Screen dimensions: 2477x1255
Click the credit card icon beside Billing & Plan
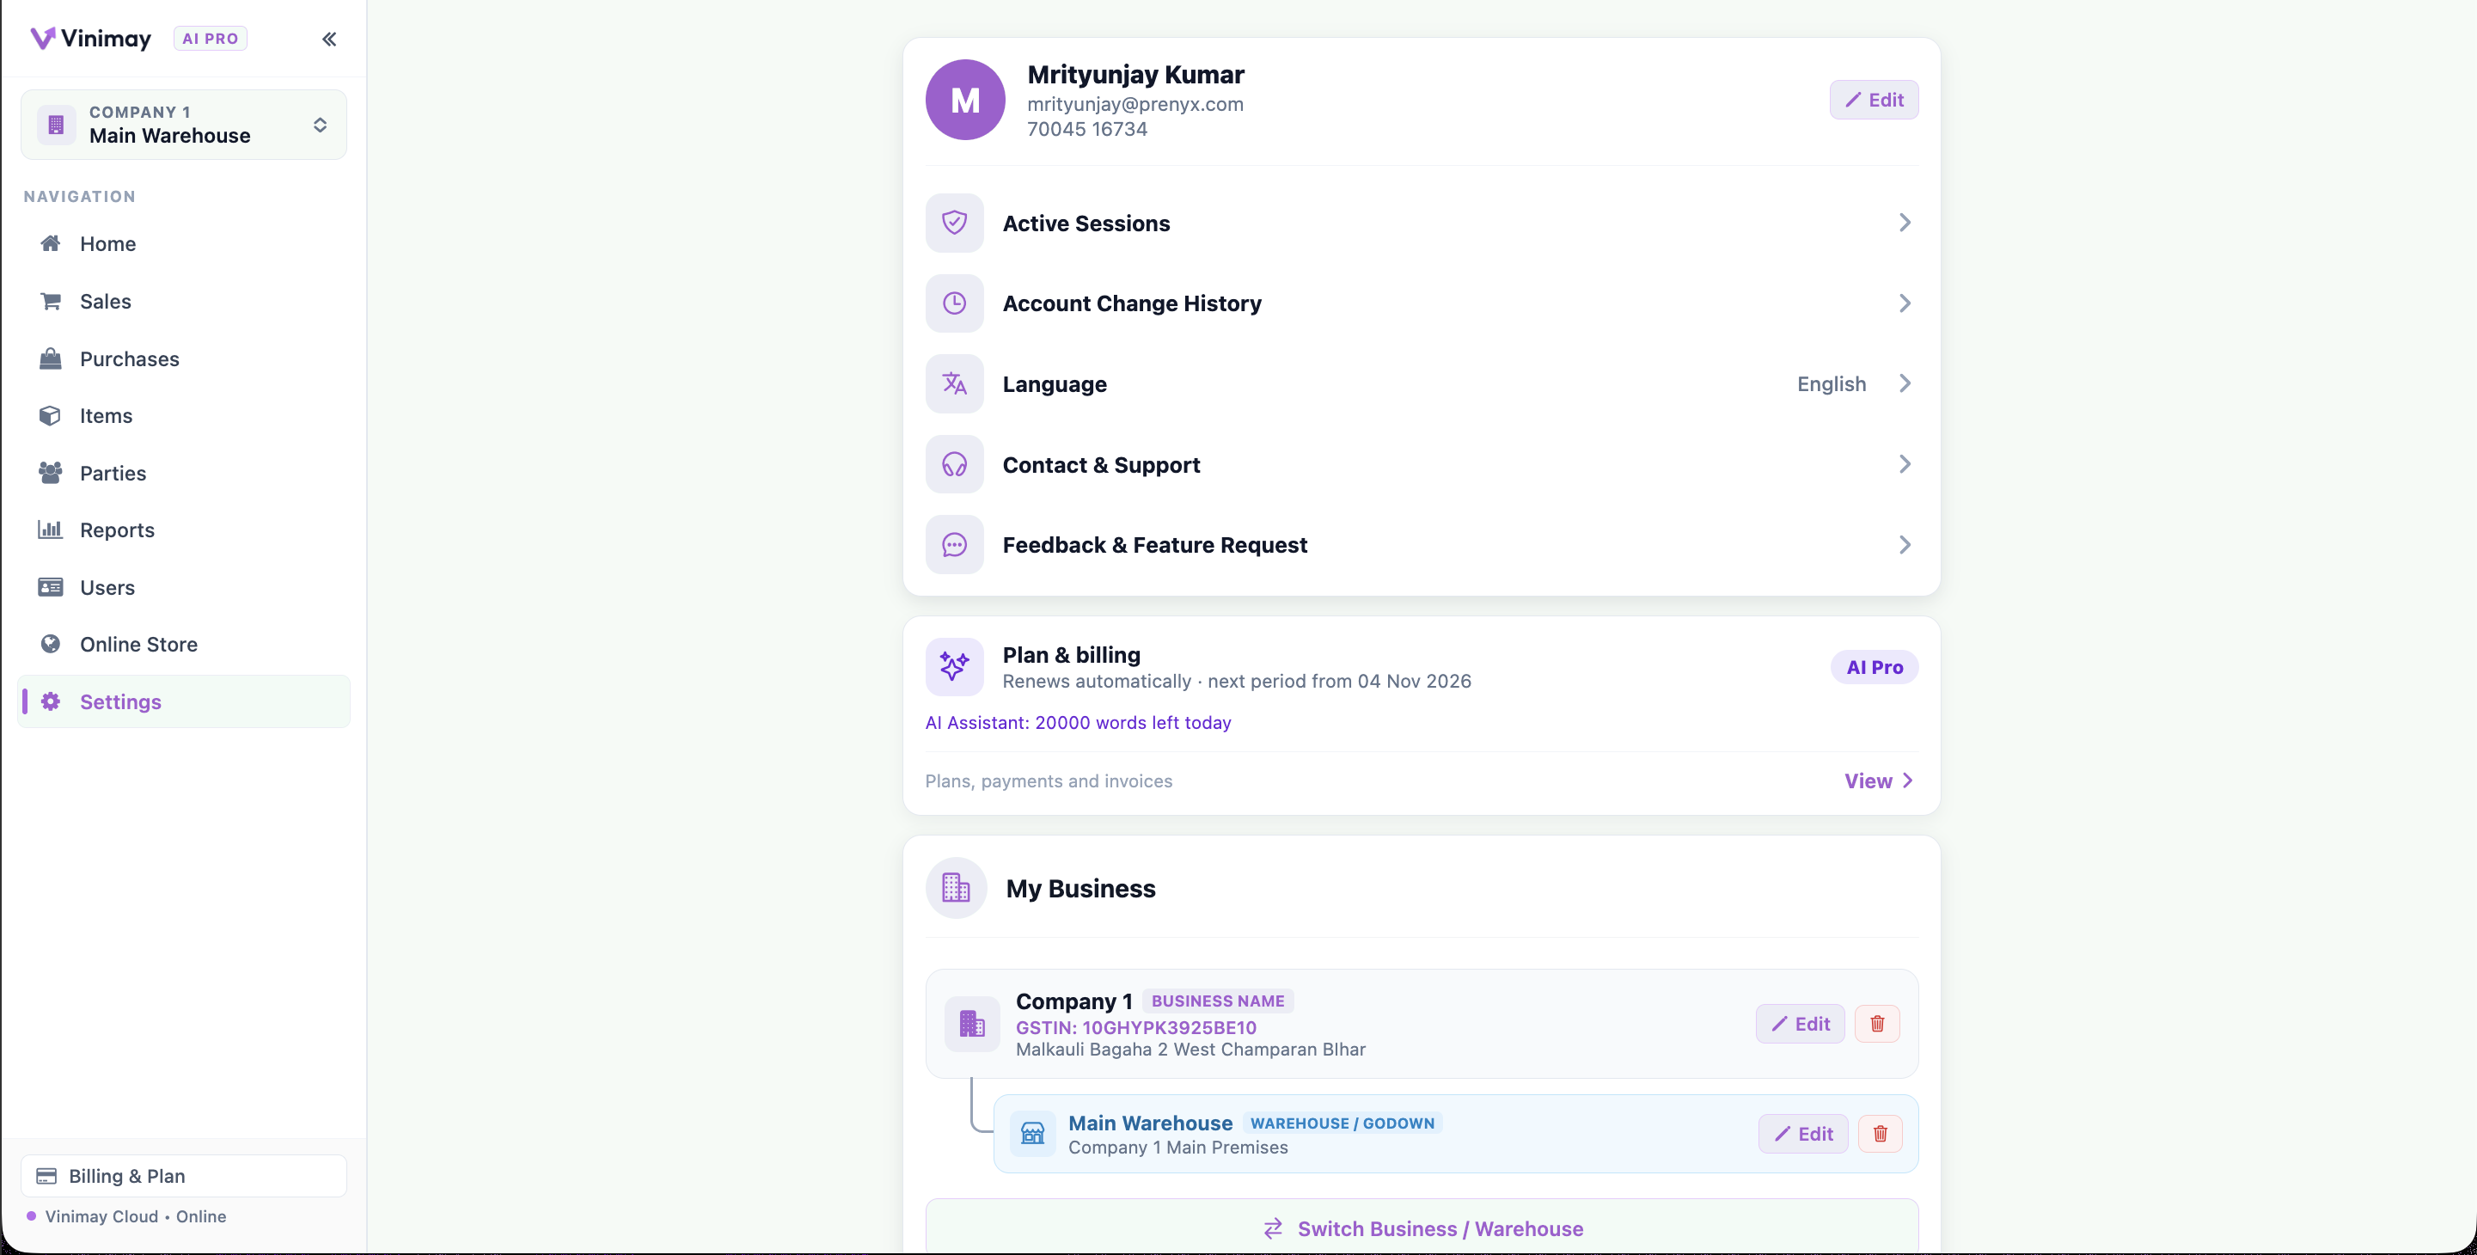click(46, 1176)
